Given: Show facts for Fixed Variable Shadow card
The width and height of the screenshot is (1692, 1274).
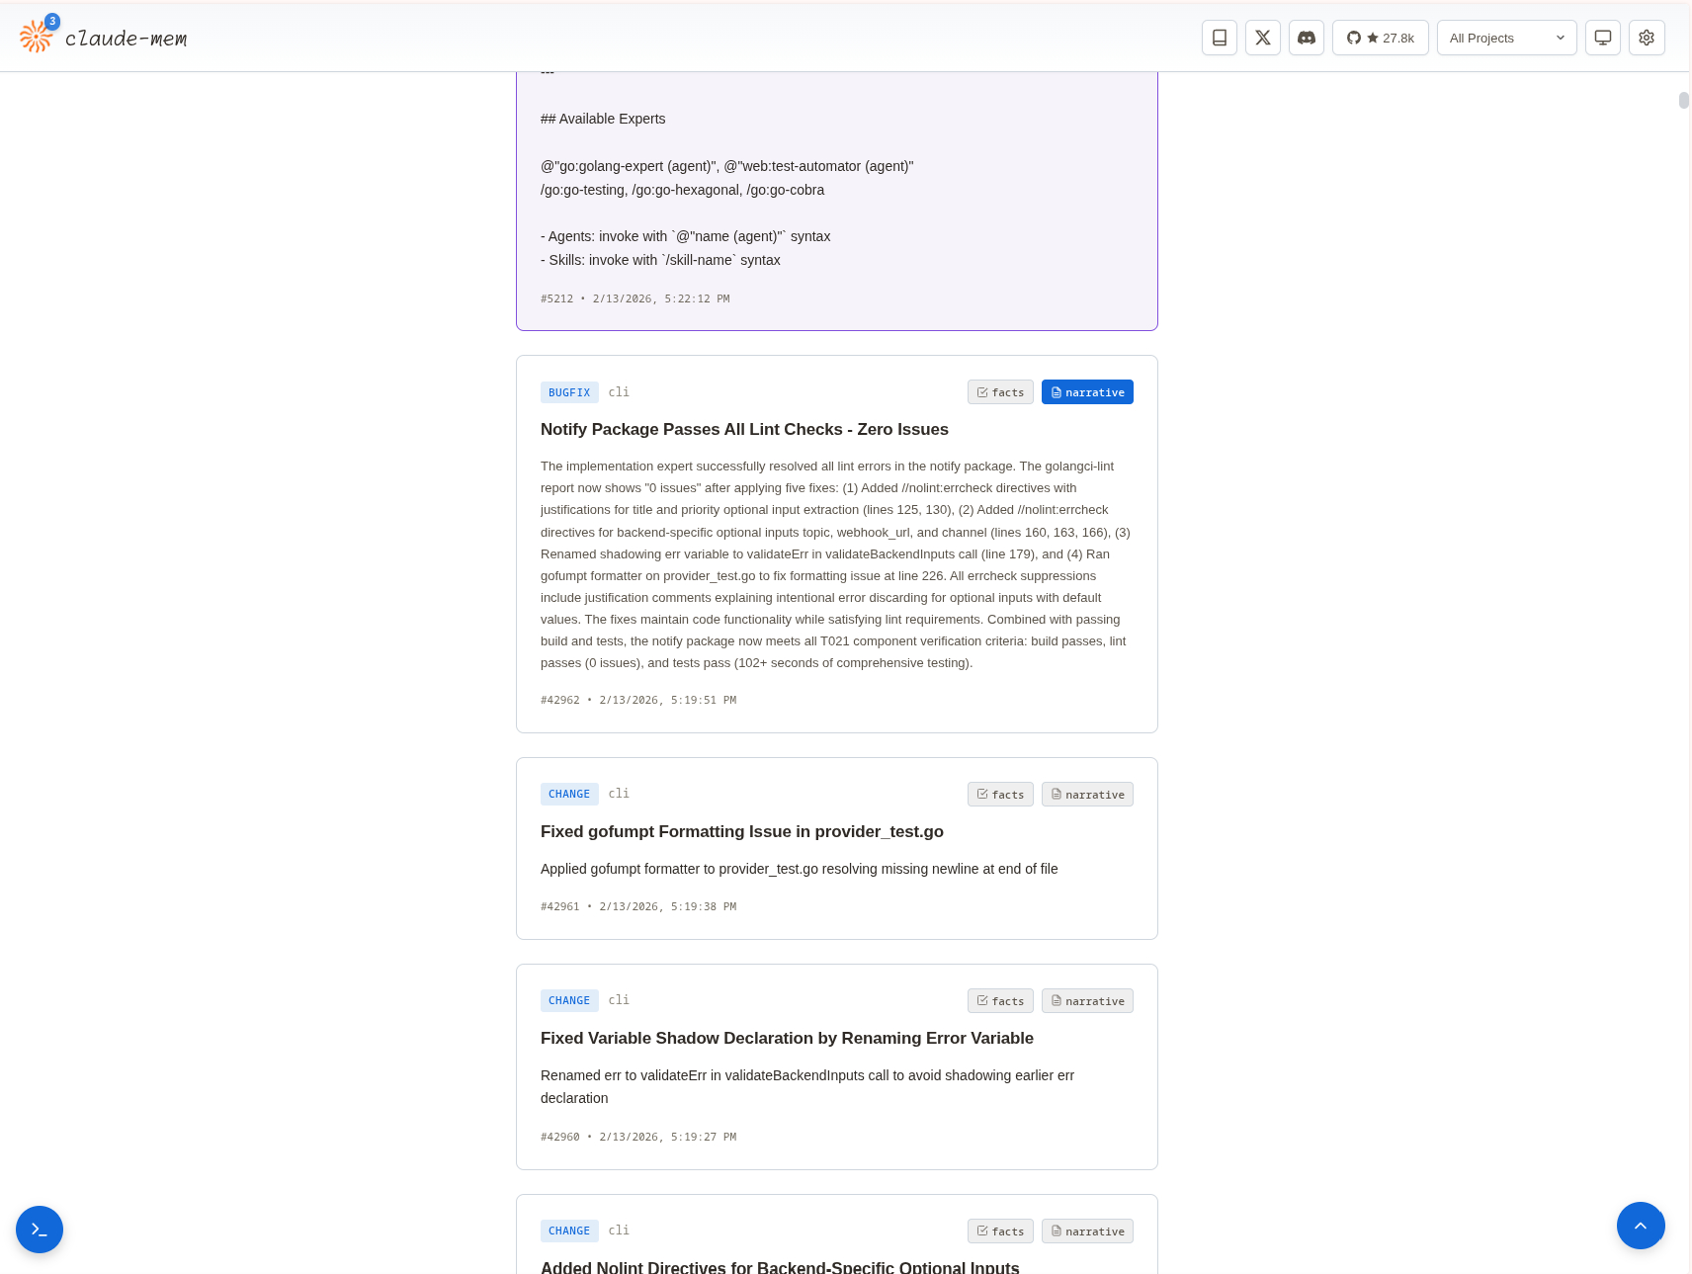Looking at the screenshot, I should (x=1000, y=1001).
